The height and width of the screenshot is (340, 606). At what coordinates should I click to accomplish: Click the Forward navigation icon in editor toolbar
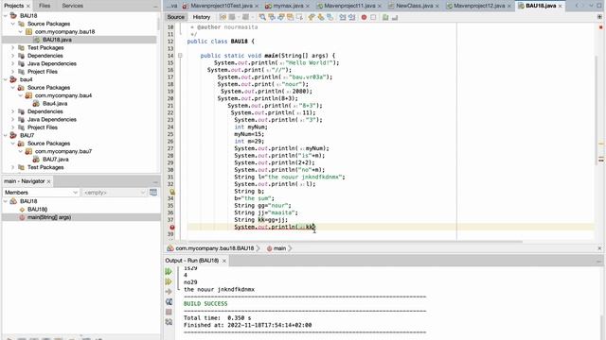coord(245,17)
